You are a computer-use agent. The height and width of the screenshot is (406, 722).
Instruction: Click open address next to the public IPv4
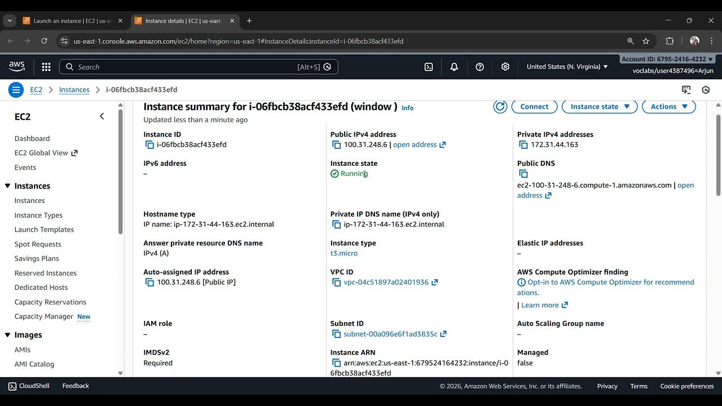419,145
